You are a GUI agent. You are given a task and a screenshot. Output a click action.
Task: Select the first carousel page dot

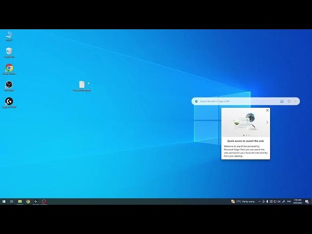tap(244, 136)
